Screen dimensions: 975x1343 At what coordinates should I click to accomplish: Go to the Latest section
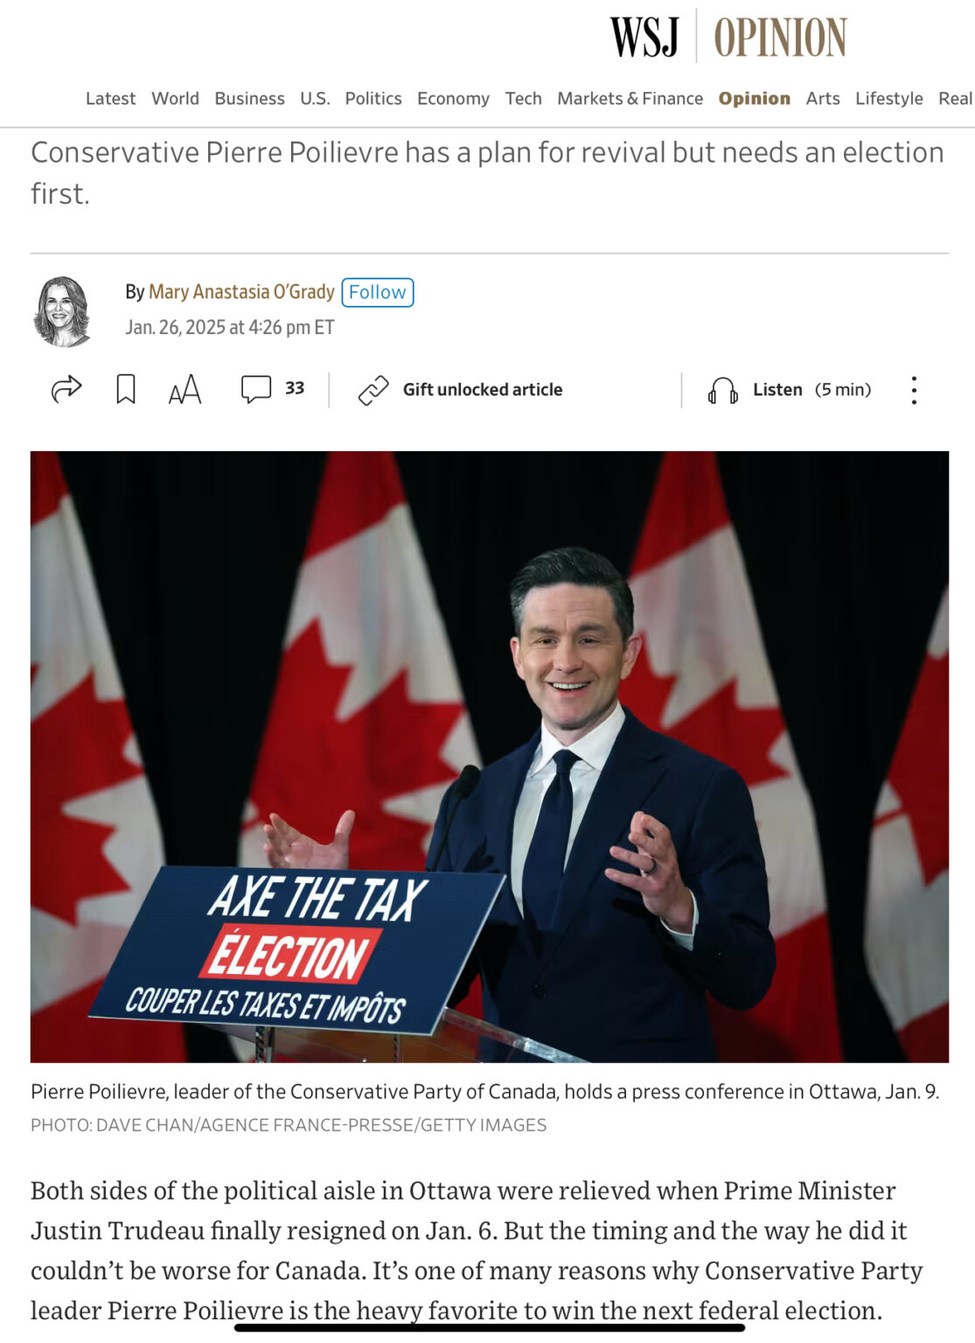click(110, 99)
